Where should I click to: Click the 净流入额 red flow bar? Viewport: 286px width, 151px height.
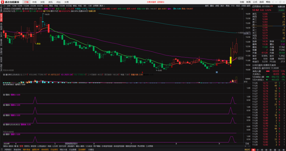(x=268, y=71)
